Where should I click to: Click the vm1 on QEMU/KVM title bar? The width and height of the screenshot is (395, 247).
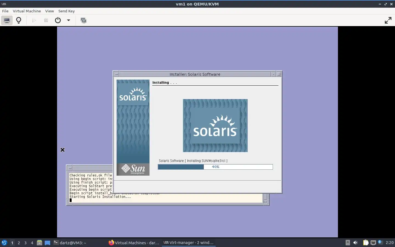[x=197, y=4]
